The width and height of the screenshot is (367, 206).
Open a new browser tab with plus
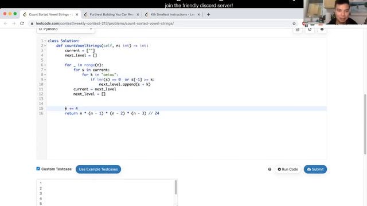[208, 14]
